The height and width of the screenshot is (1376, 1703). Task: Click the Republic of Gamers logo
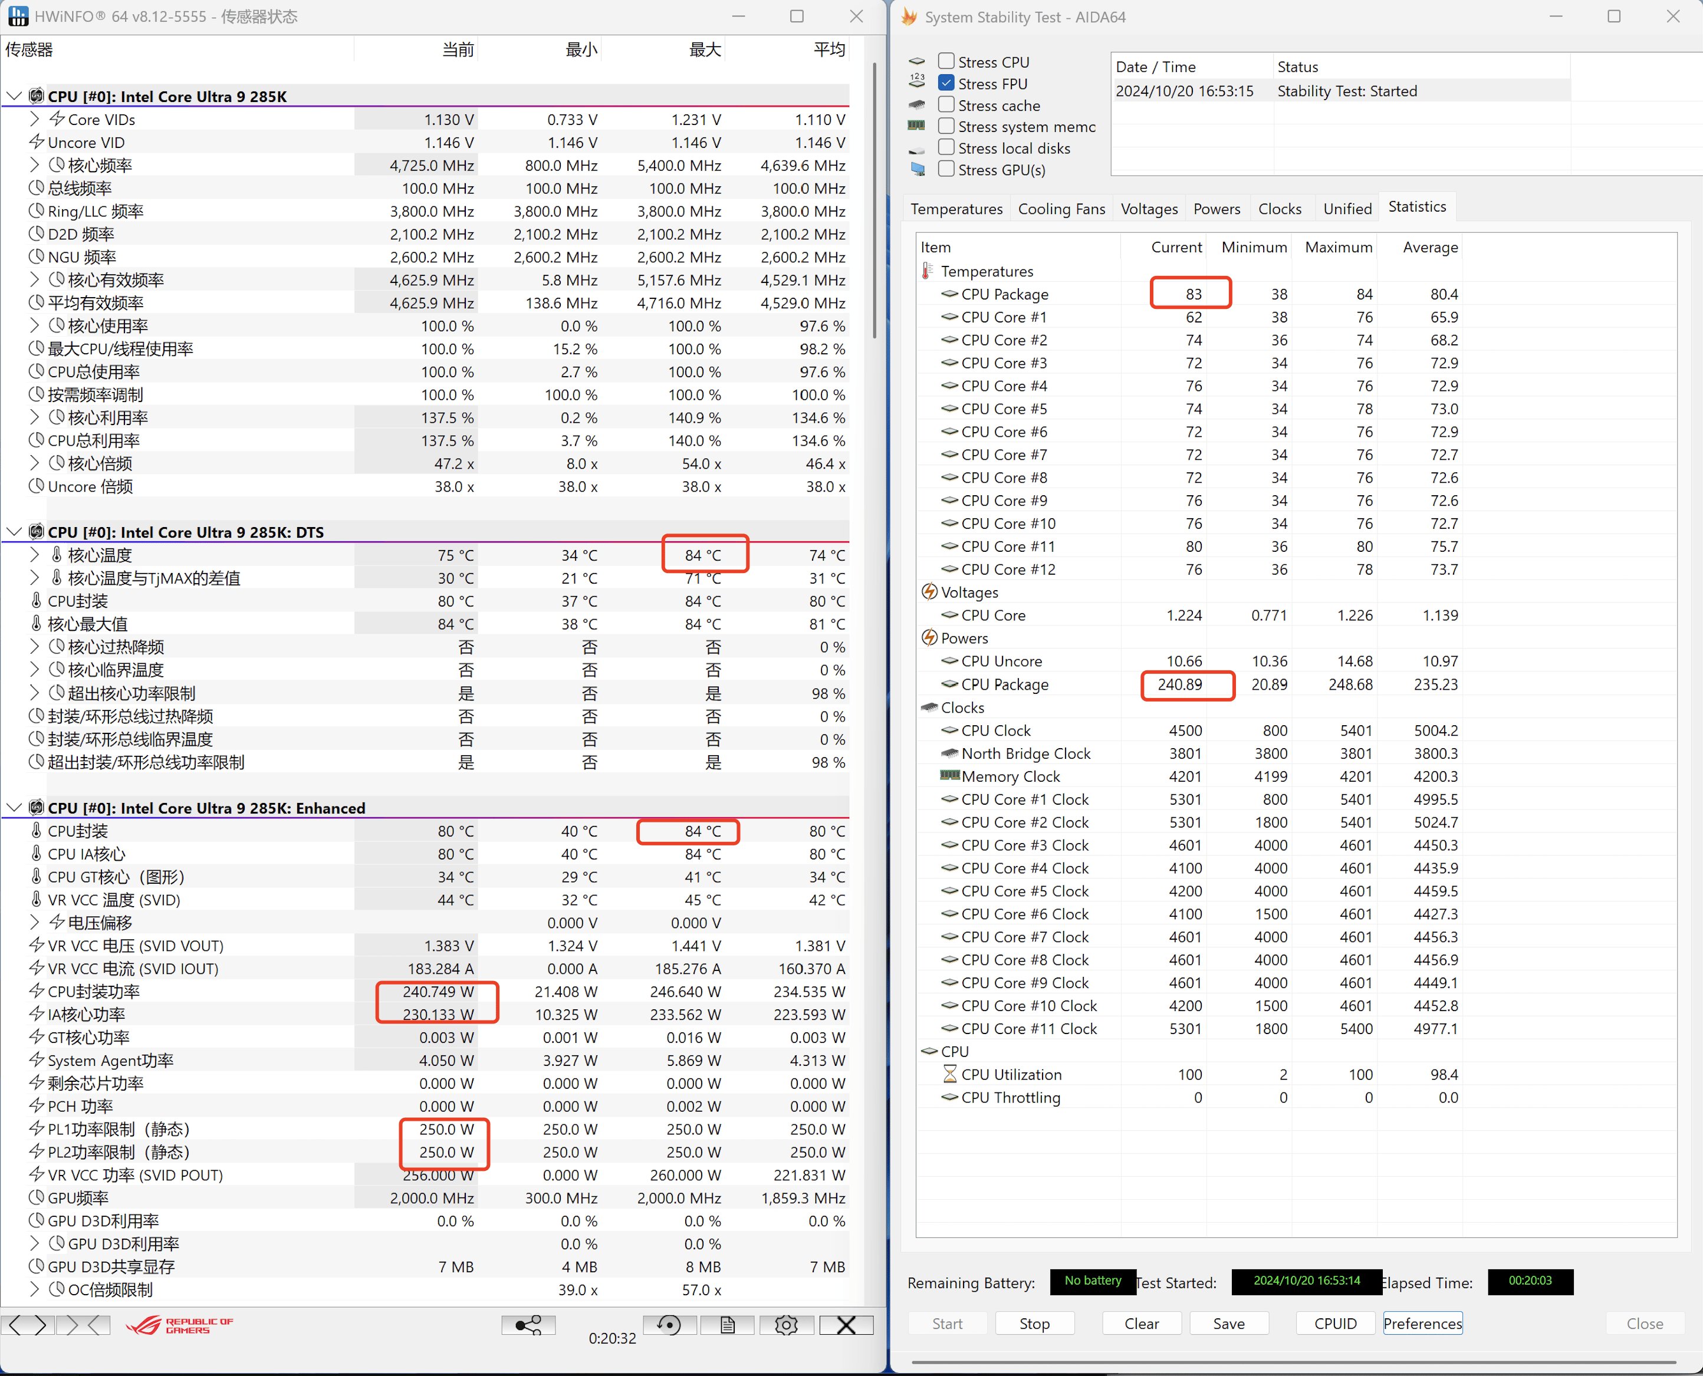[x=180, y=1325]
